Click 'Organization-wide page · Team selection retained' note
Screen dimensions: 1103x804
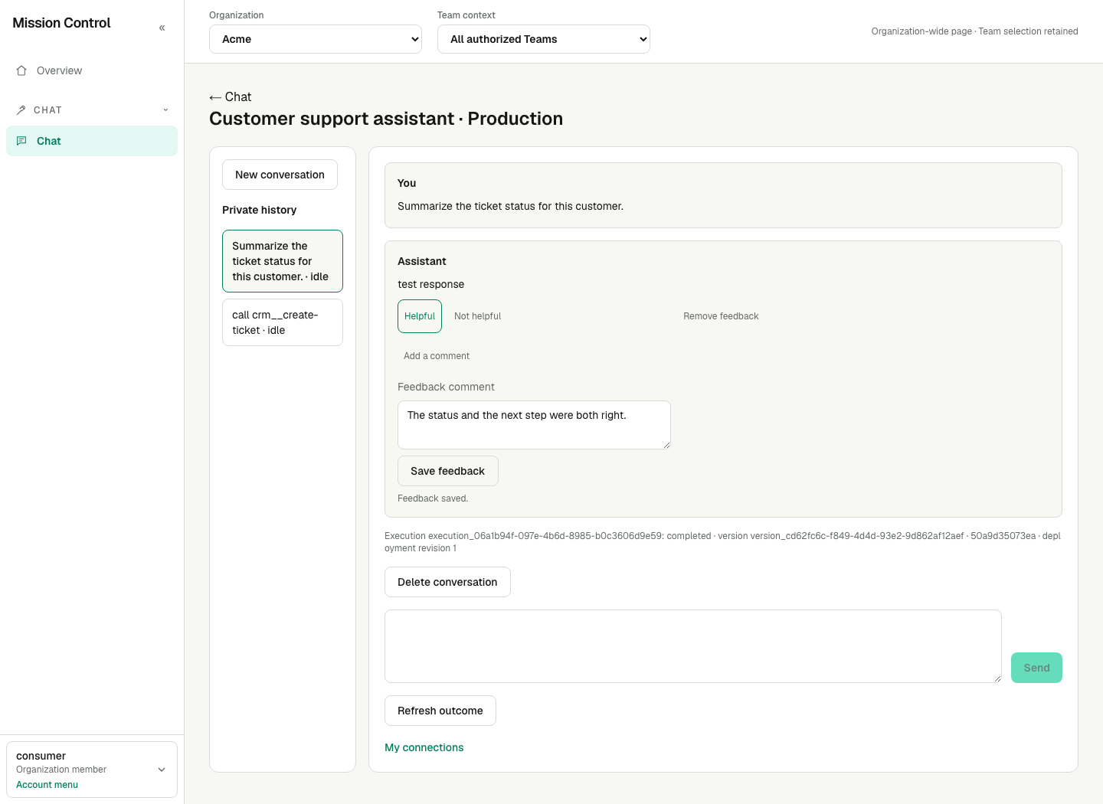[x=974, y=31]
